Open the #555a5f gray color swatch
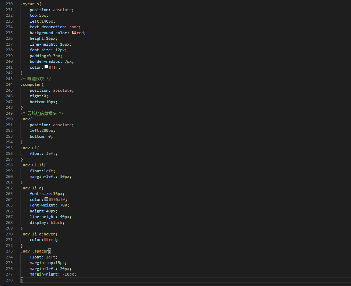 [46, 199]
